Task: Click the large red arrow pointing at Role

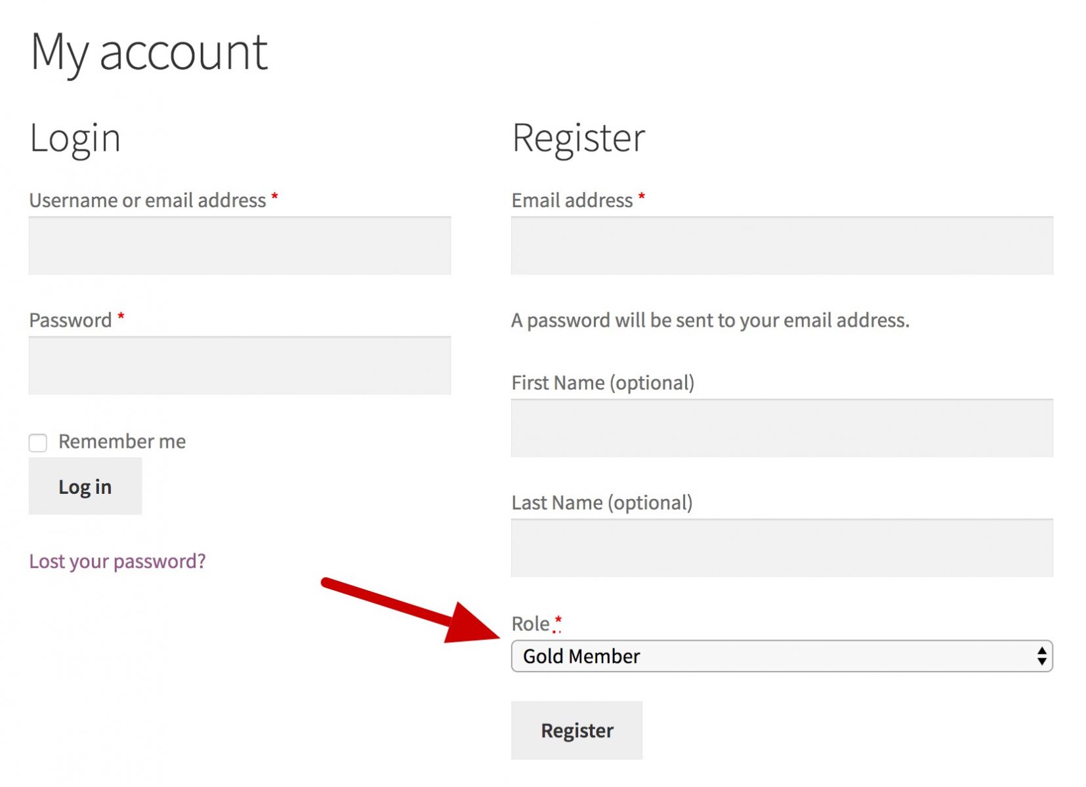Action: [407, 610]
